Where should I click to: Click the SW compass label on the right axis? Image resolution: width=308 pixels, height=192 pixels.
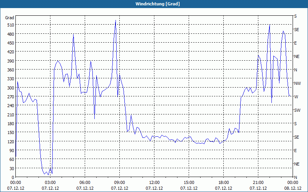(297, 110)
